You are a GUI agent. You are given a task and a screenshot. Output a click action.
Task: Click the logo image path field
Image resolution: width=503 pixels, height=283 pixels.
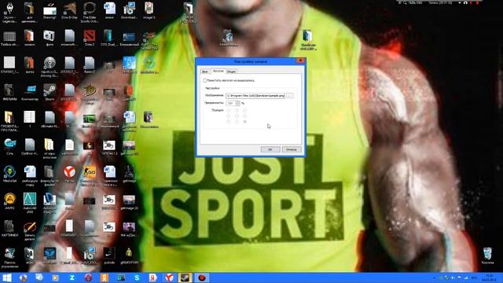[255, 96]
